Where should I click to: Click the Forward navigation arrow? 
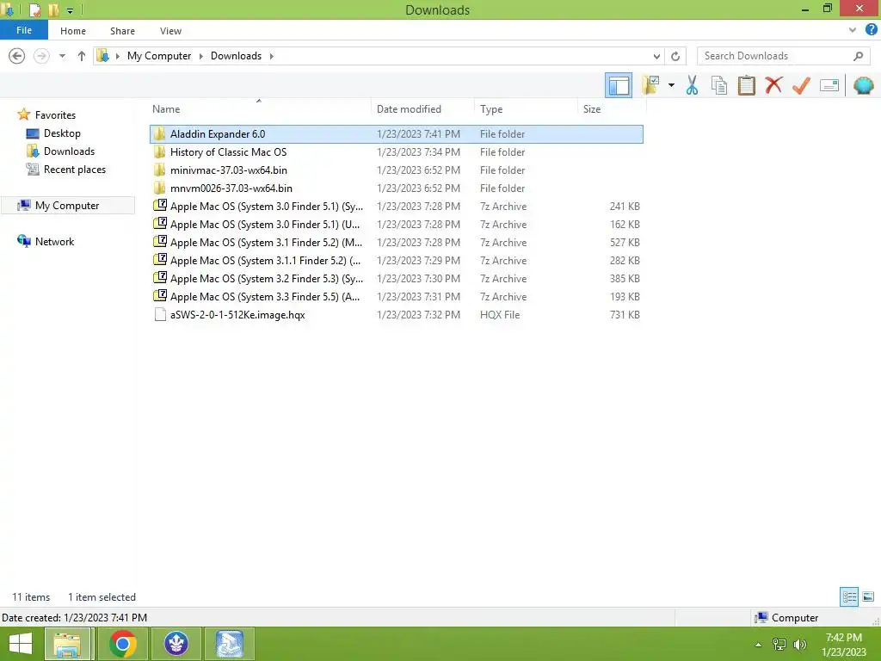41,56
